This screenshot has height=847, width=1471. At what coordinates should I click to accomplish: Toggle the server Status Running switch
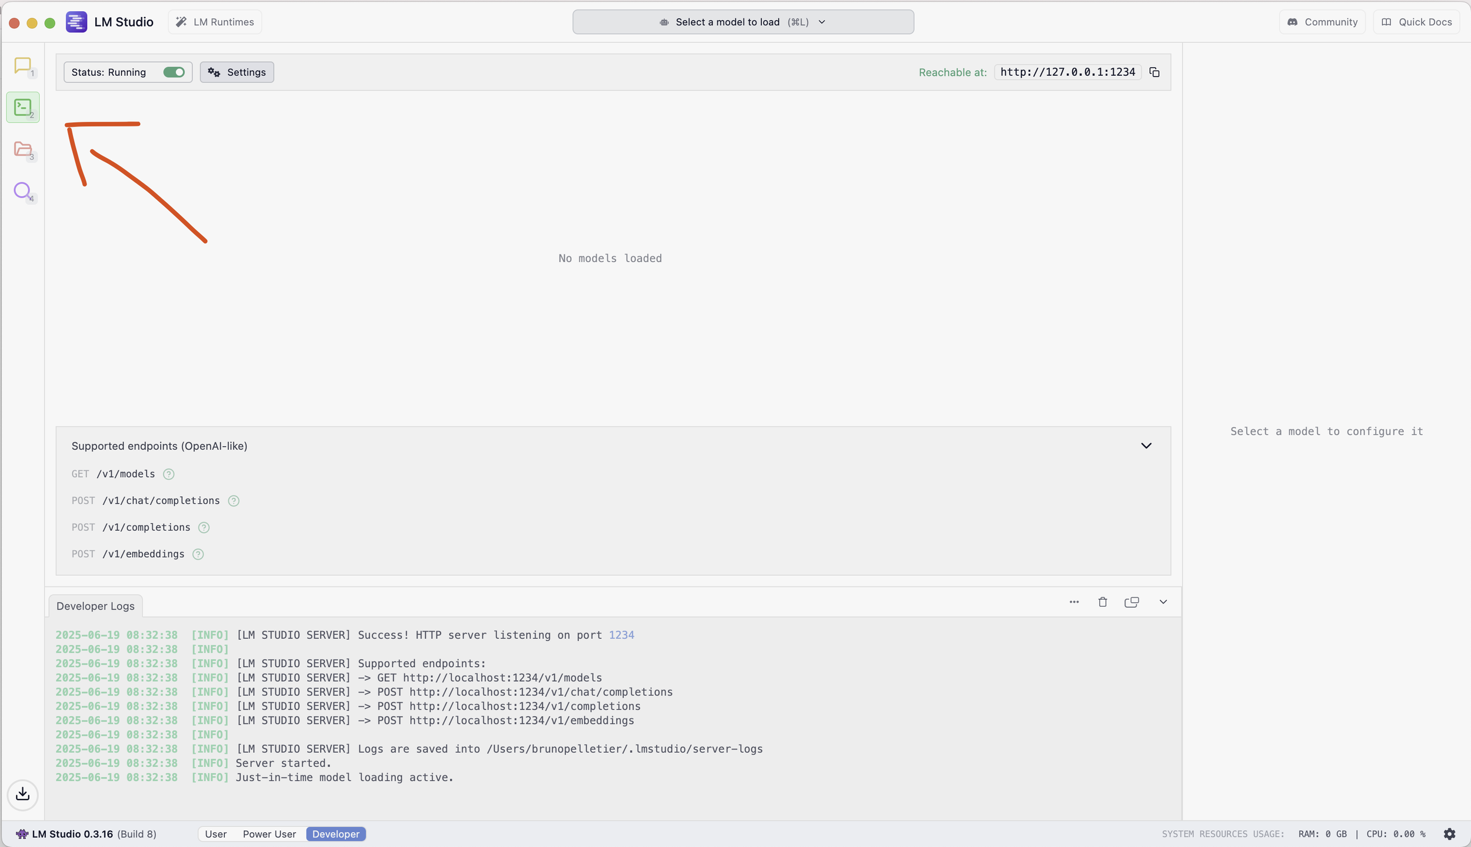[x=174, y=72]
